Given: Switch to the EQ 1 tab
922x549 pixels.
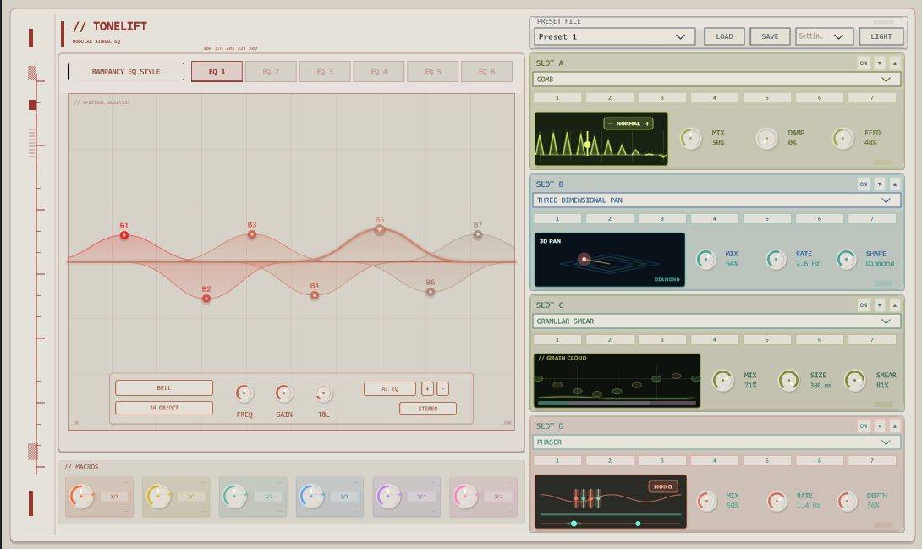Looking at the screenshot, I should (x=217, y=72).
